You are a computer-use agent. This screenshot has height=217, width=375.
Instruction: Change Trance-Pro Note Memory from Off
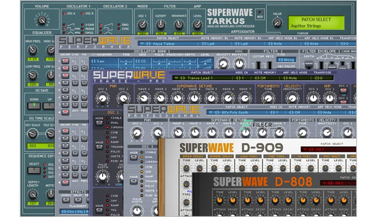(260, 78)
